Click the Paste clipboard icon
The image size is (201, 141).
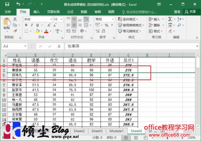(7, 22)
